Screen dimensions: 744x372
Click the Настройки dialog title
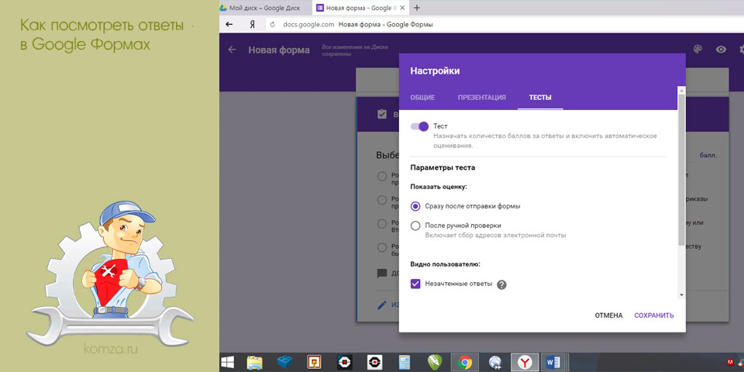tap(435, 71)
